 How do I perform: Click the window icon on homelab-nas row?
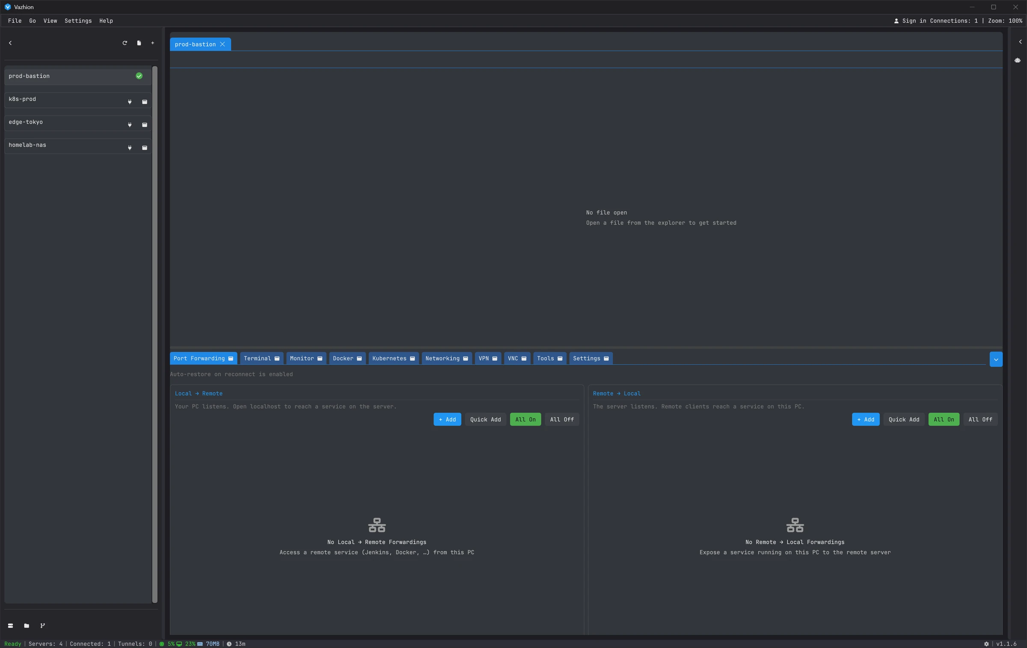[145, 148]
